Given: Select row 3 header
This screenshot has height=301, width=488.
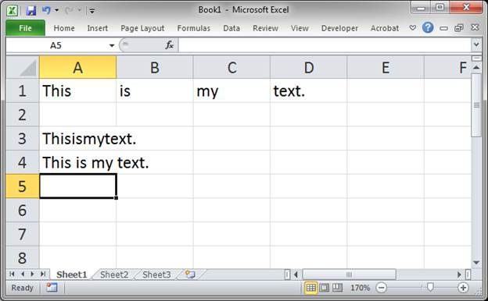Looking at the screenshot, I should pyautogui.click(x=22, y=138).
